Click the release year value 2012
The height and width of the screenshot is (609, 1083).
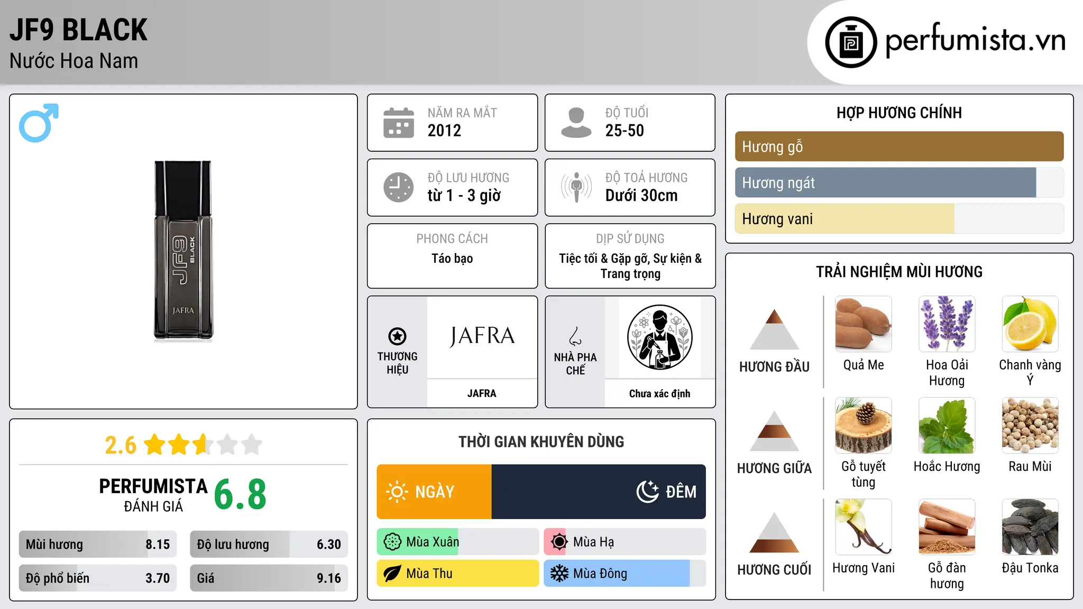pos(444,131)
